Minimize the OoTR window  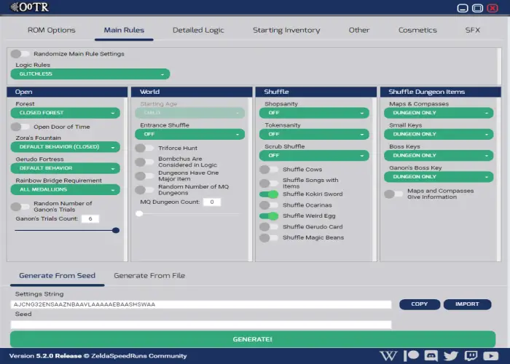pyautogui.click(x=462, y=8)
